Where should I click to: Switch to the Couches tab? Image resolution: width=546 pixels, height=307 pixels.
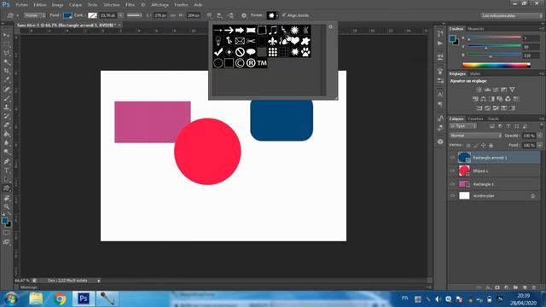[x=475, y=119]
